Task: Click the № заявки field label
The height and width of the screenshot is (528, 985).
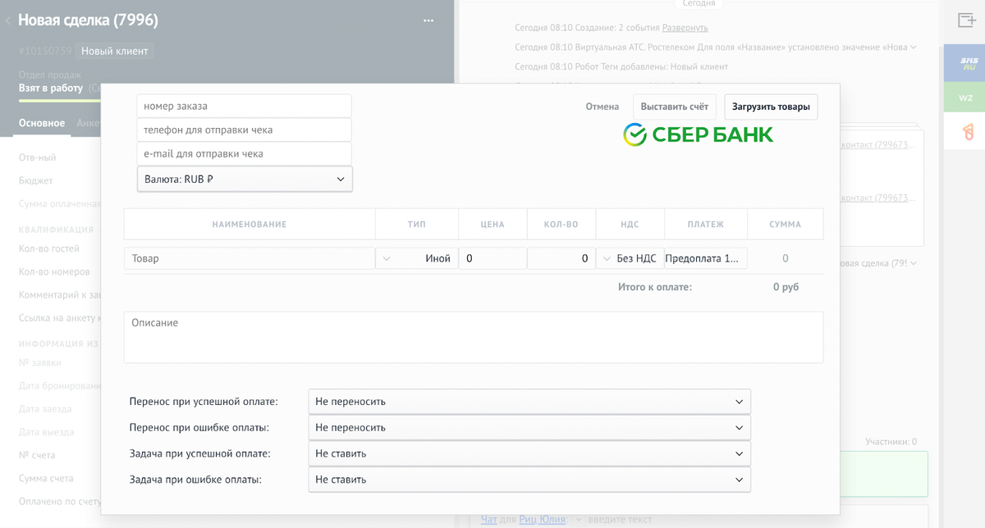Action: pos(40,363)
